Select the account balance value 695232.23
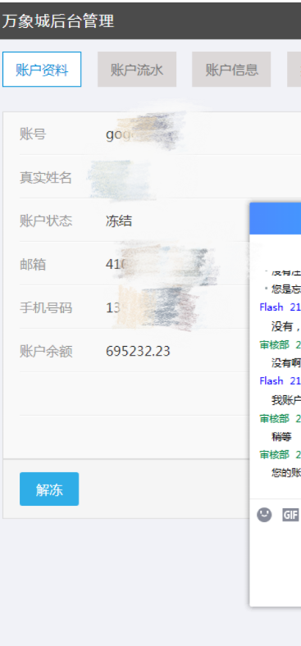This screenshot has width=301, height=646. [138, 351]
